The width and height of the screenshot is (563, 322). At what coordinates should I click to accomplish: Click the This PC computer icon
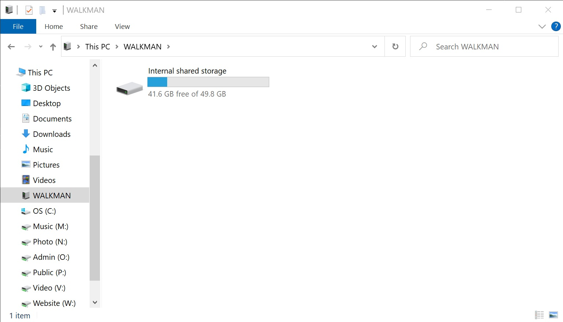tap(21, 72)
